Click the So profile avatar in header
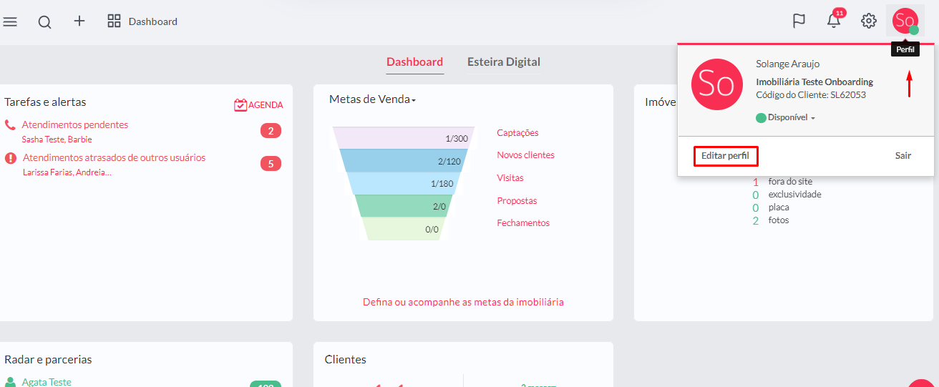 coord(905,21)
